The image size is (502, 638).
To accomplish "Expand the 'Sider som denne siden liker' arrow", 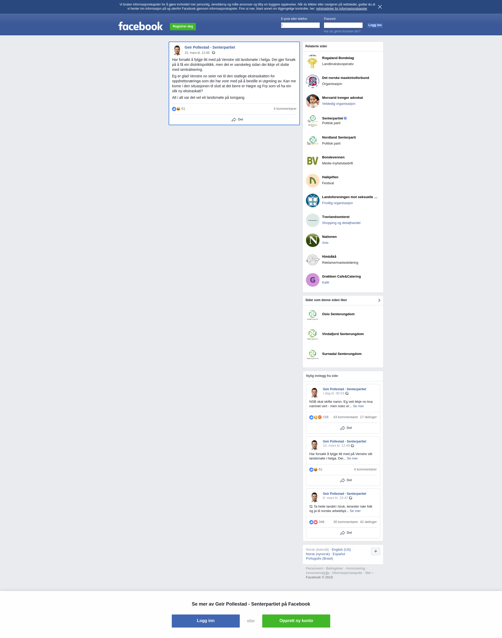I will (379, 300).
